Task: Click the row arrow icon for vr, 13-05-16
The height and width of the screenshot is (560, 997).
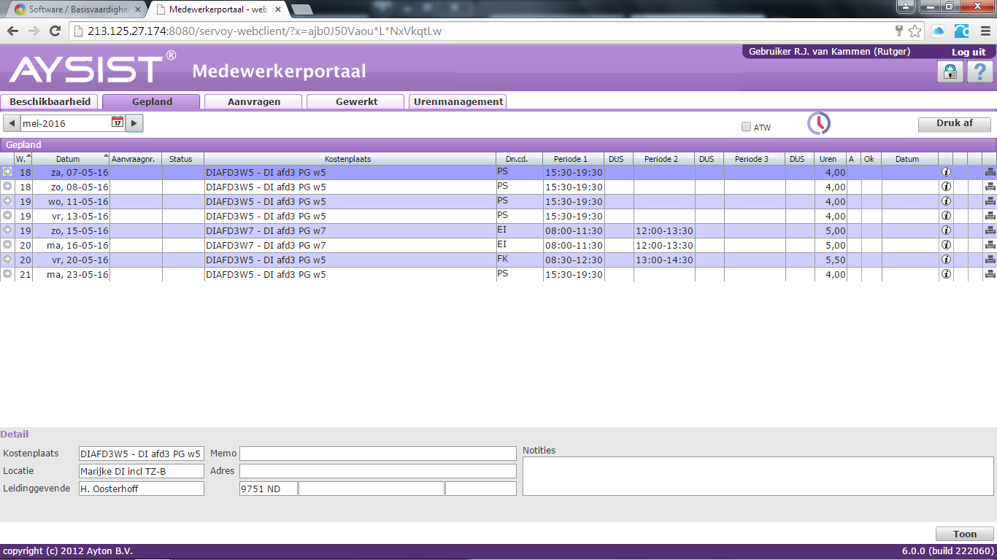Action: click(x=7, y=216)
